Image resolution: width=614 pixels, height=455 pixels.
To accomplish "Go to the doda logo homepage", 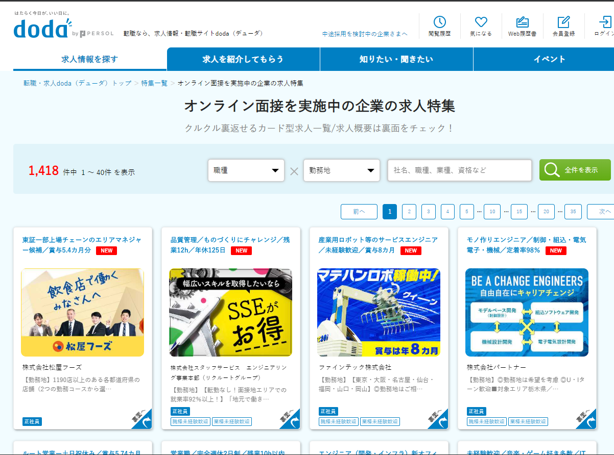I will (x=43, y=29).
